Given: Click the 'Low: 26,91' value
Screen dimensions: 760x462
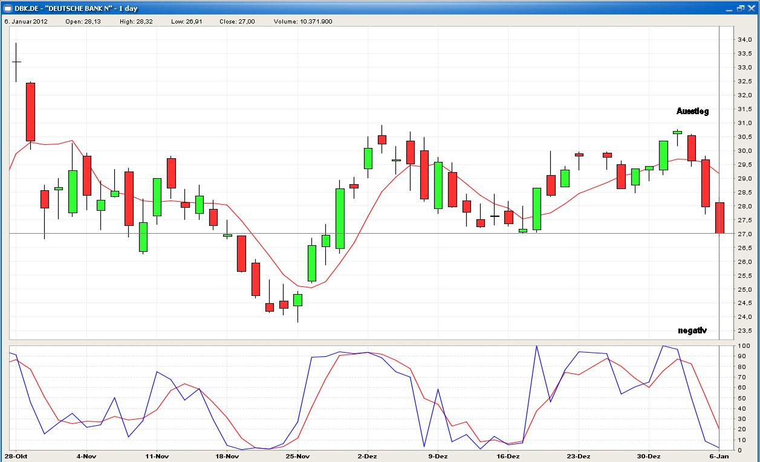Looking at the screenshot, I should [x=187, y=21].
